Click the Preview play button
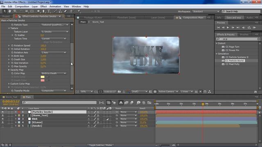Image resolution: width=262 pixels, height=147 pixels. 228,27
